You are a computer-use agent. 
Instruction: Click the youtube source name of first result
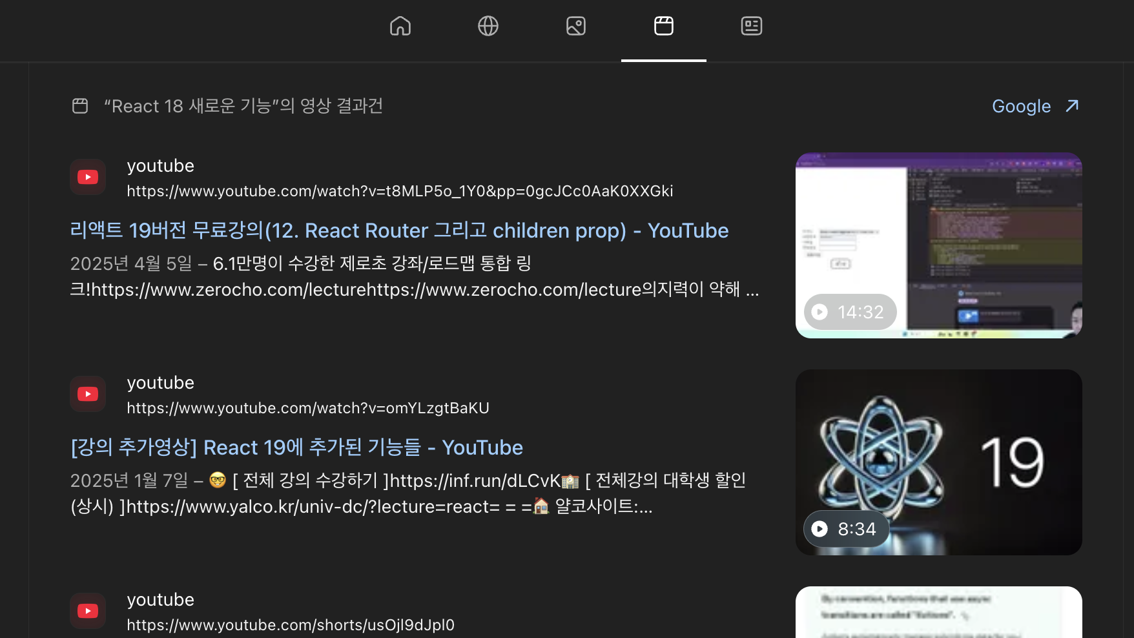click(160, 166)
